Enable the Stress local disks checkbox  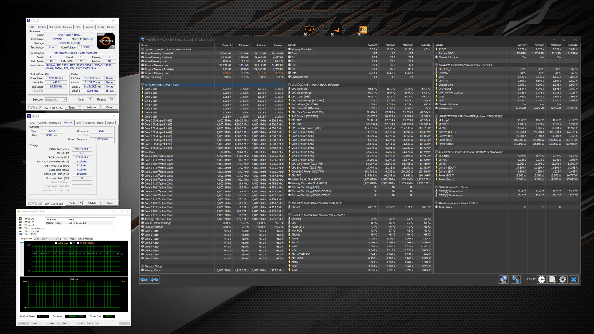click(x=24, y=231)
